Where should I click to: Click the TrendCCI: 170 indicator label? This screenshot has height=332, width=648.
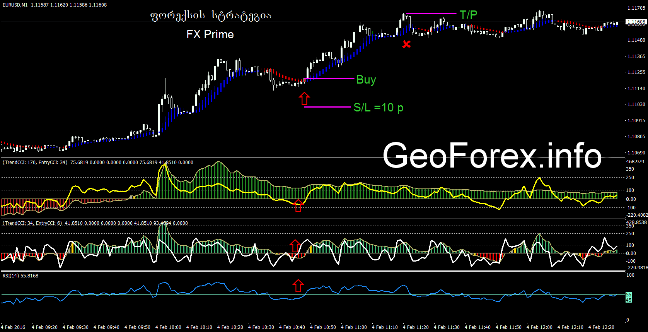35,163
